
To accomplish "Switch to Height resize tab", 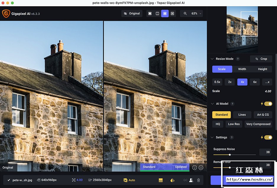I will click(263, 69).
